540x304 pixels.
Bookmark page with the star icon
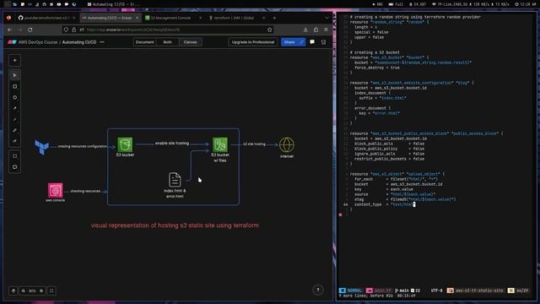point(270,30)
